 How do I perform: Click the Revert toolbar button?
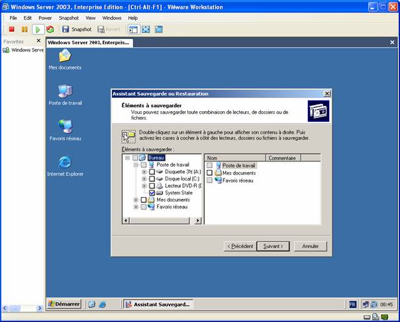tap(109, 29)
